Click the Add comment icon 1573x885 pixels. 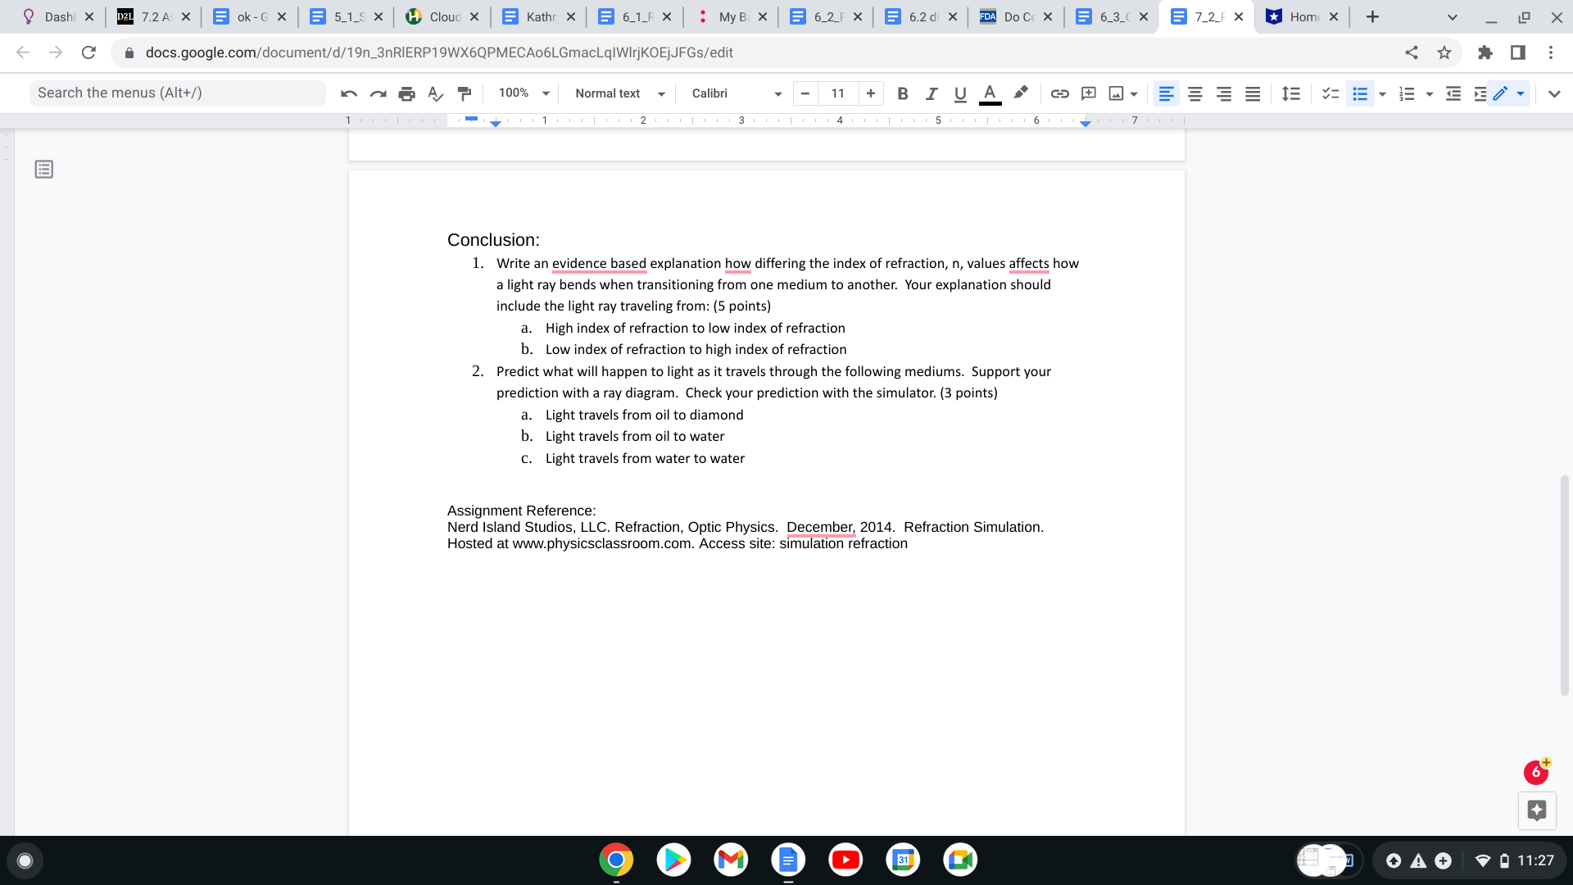pyautogui.click(x=1088, y=93)
